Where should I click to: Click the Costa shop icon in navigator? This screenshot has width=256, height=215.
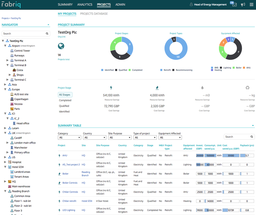pos(14,70)
